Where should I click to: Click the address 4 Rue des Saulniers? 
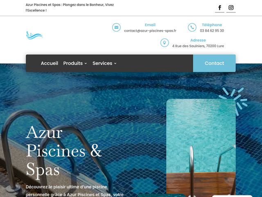198,46
